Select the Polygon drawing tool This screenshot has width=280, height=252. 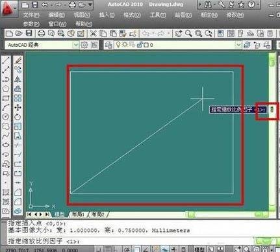tap(6, 88)
